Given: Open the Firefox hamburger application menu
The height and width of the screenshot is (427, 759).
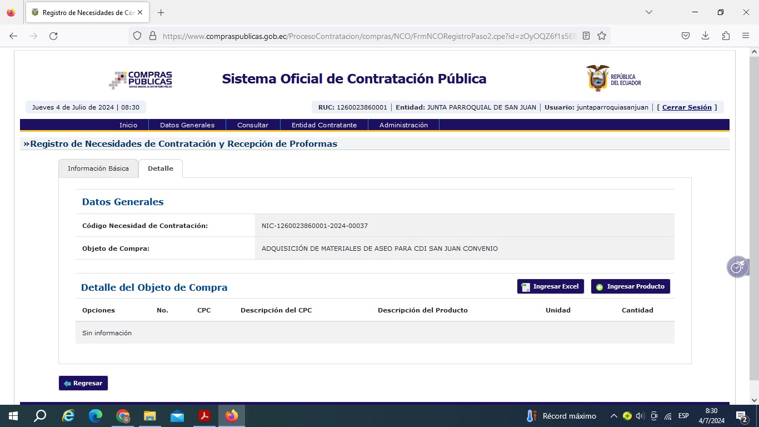Looking at the screenshot, I should click(x=746, y=36).
